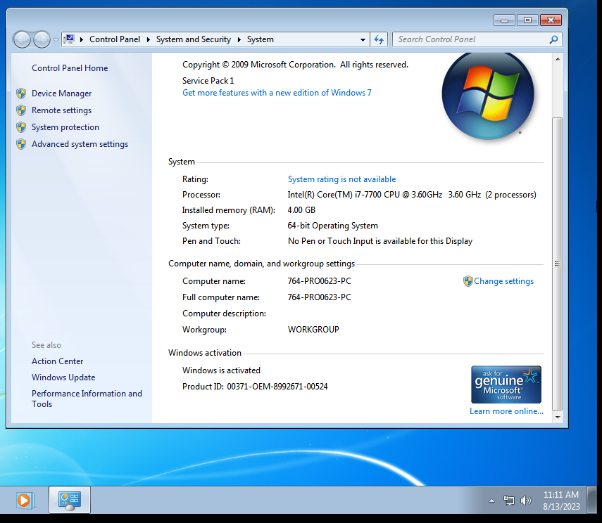Open Advanced system settings link
Viewport: 602px width, 523px height.
coord(80,144)
